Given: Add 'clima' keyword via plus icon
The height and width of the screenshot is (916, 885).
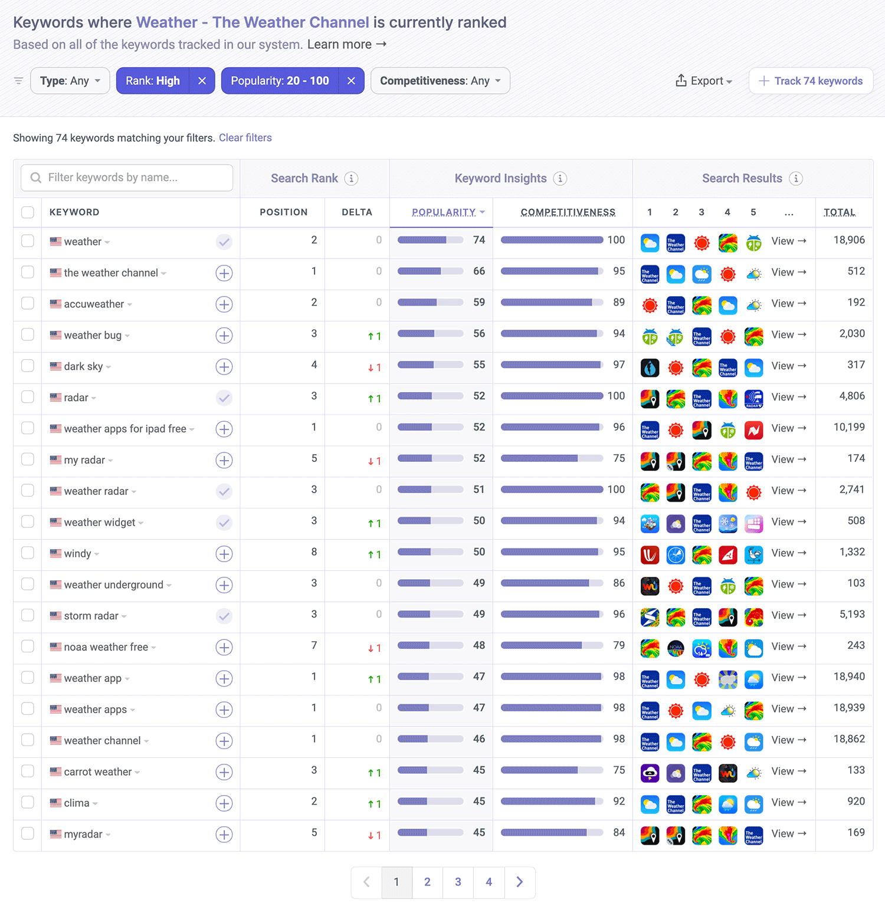Looking at the screenshot, I should [x=224, y=803].
